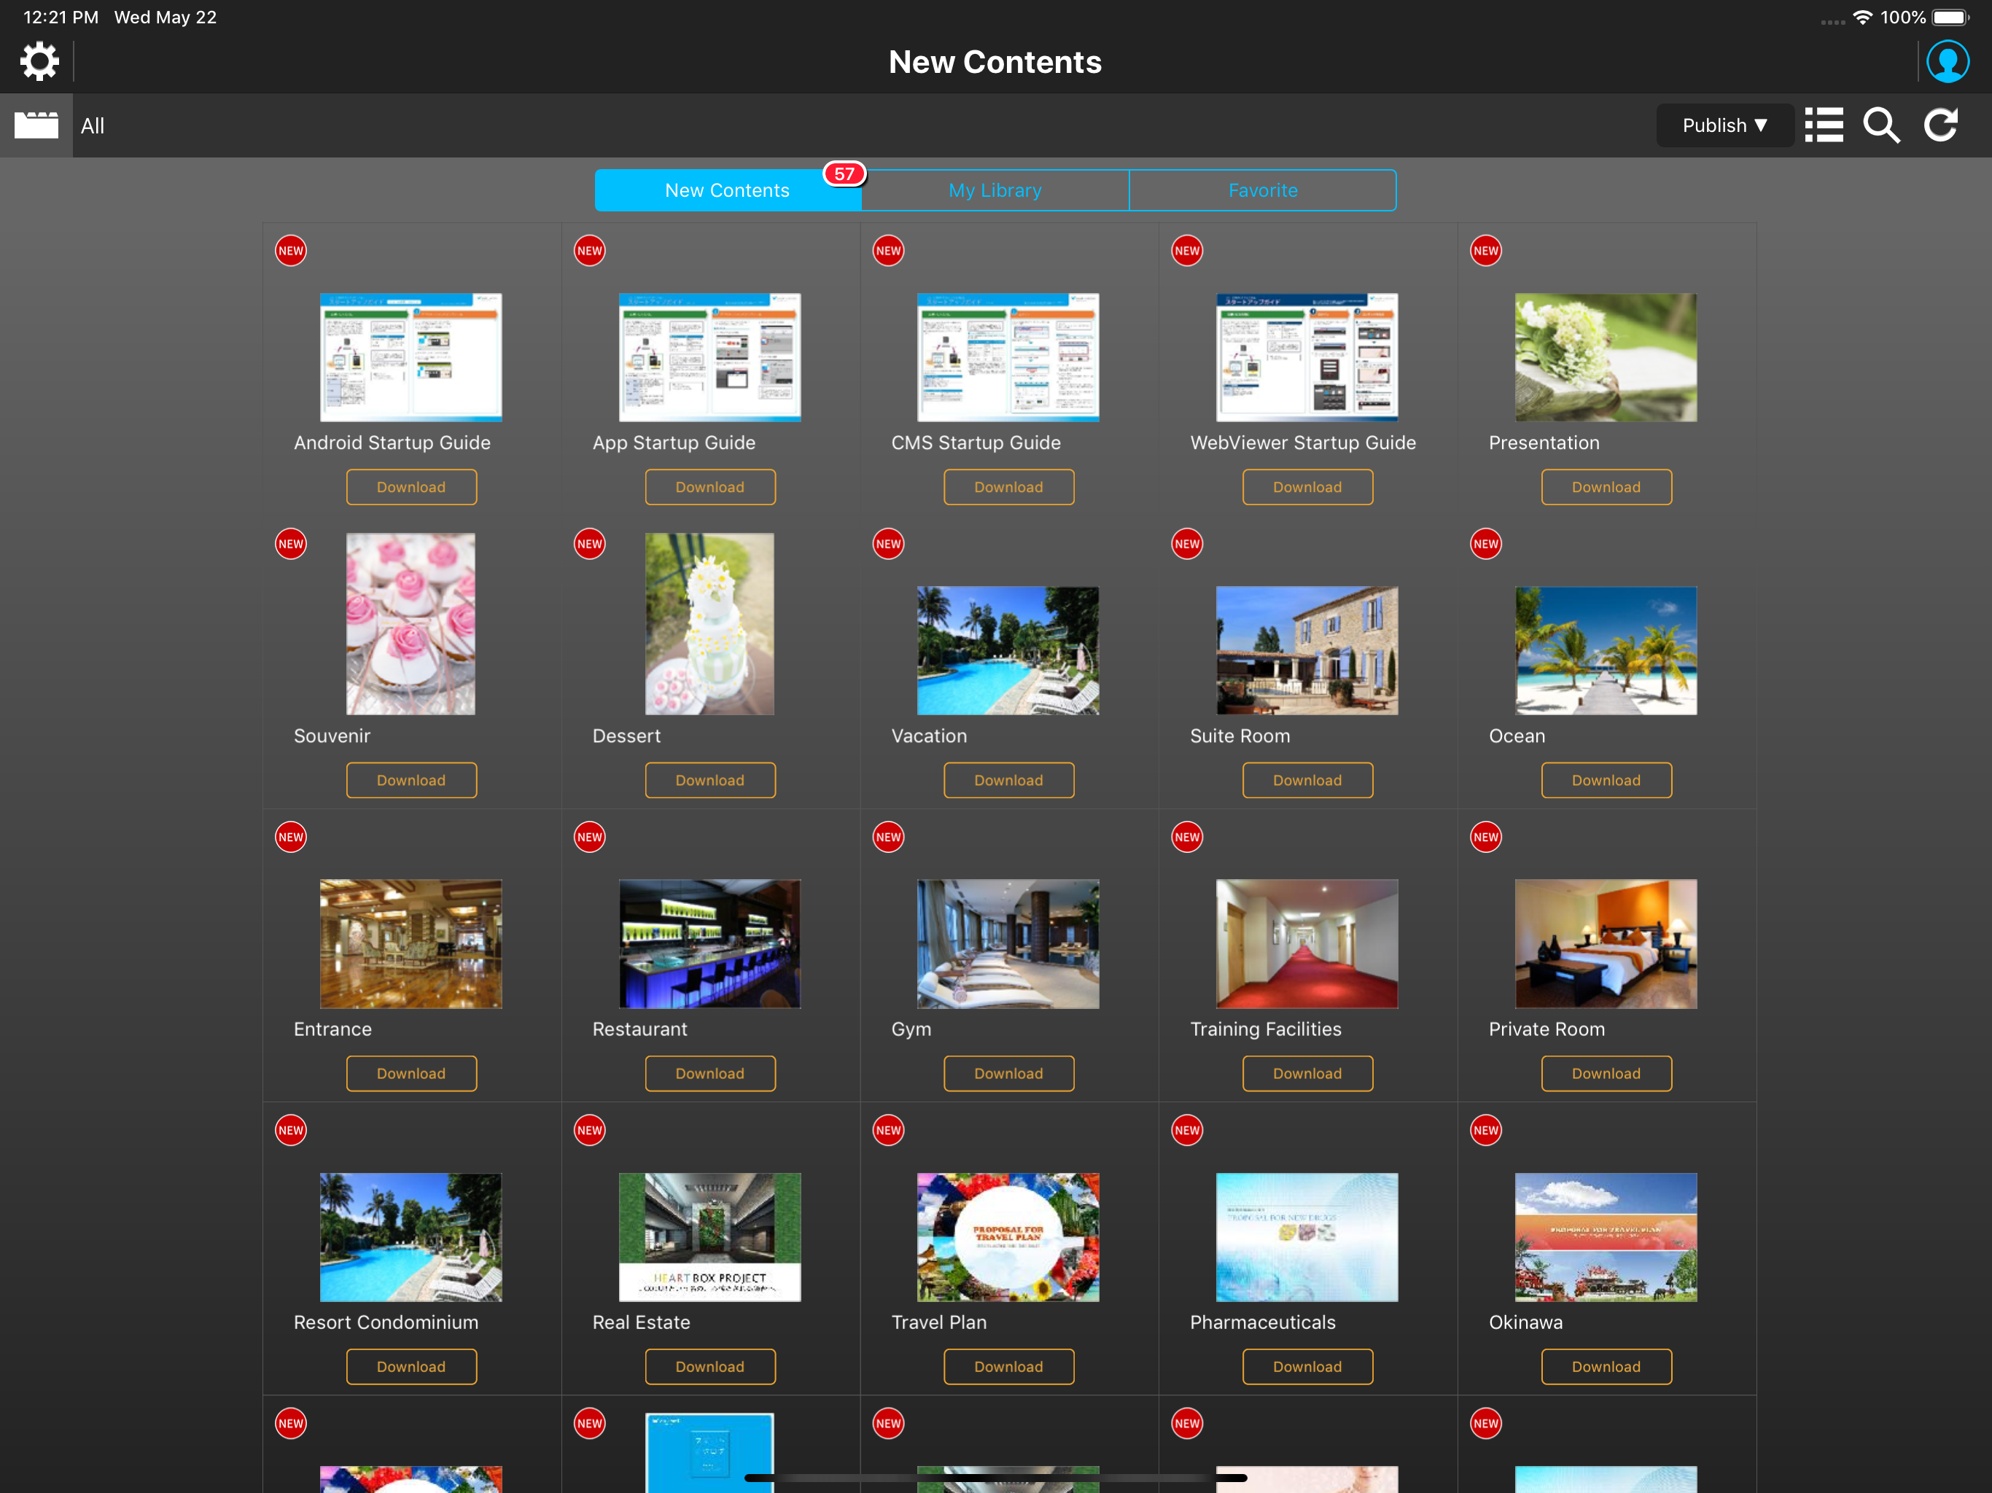Screen dimensions: 1992x1493
Task: Download the Restaurant content
Action: [709, 1073]
